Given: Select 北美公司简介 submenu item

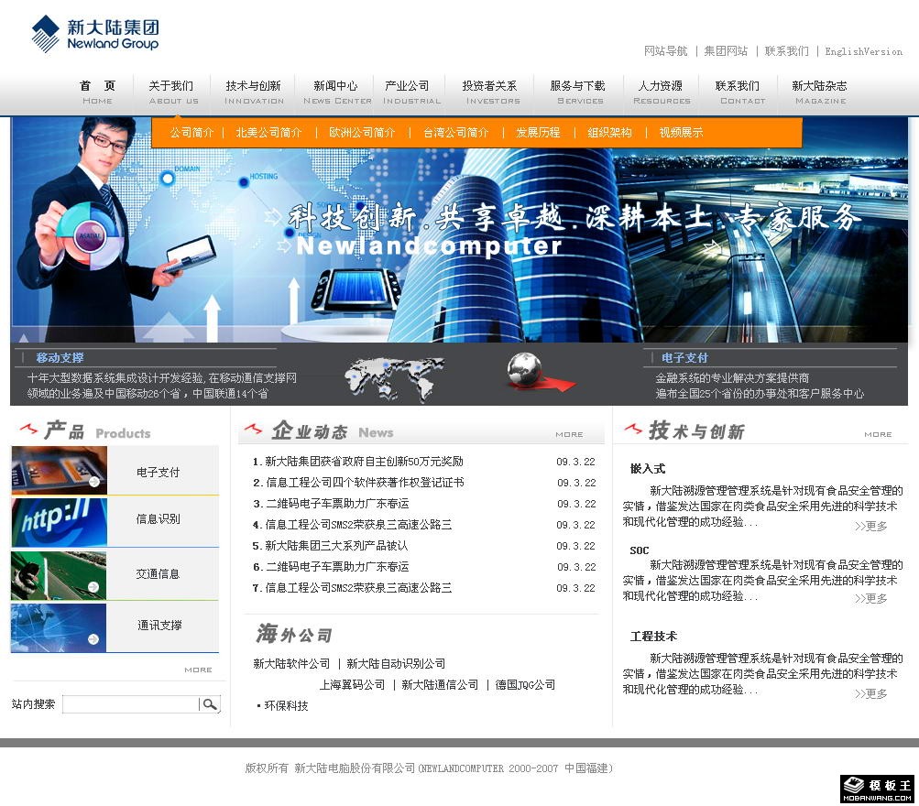Looking at the screenshot, I should (x=269, y=133).
